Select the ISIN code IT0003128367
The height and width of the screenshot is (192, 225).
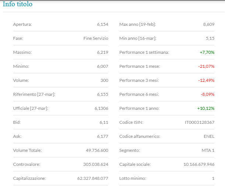[199, 122]
